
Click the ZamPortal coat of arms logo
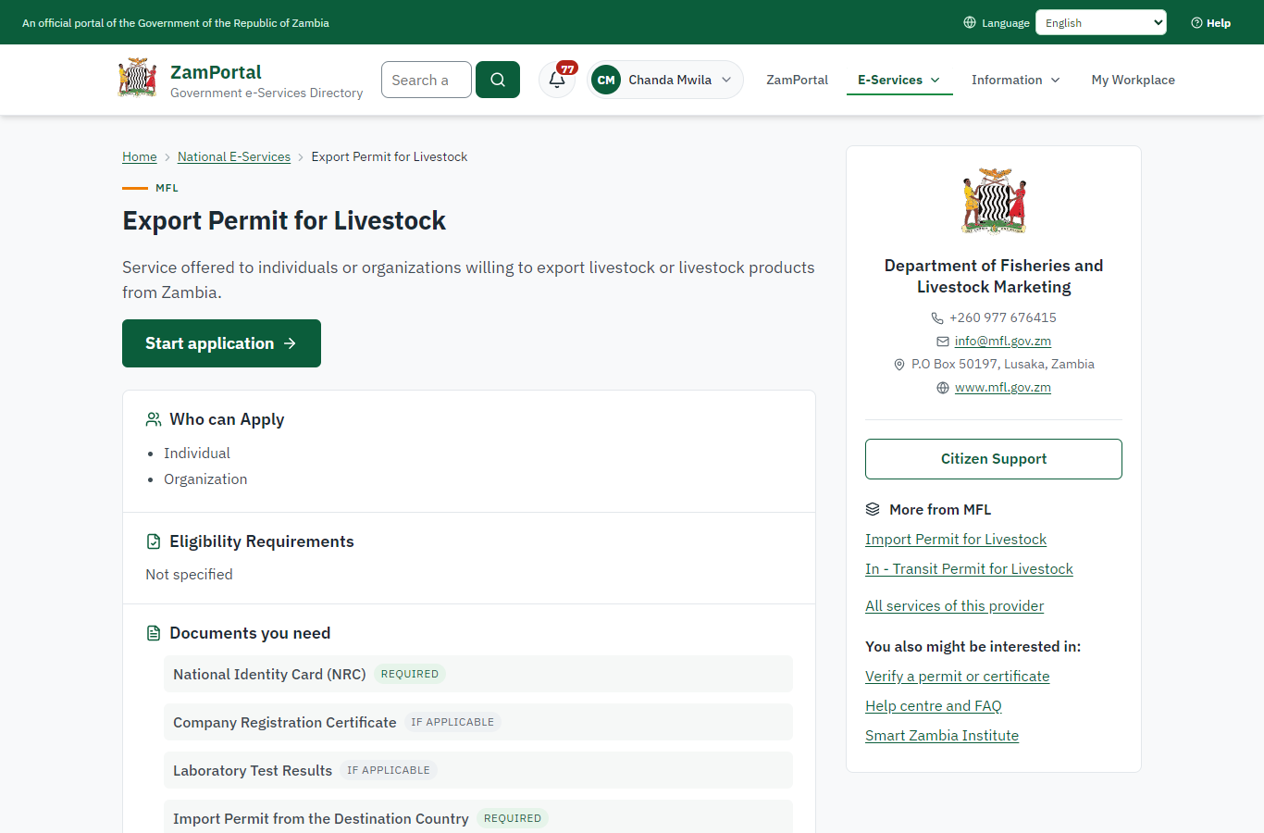[x=138, y=79]
